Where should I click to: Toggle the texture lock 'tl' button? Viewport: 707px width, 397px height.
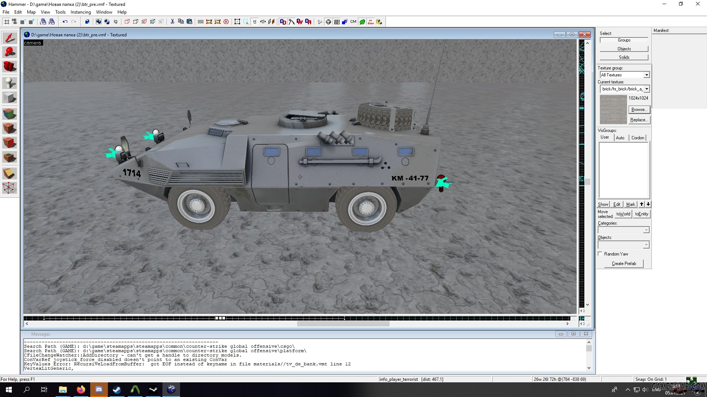[x=254, y=22]
